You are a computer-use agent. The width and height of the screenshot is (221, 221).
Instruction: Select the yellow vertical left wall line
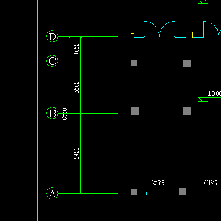[133, 111]
